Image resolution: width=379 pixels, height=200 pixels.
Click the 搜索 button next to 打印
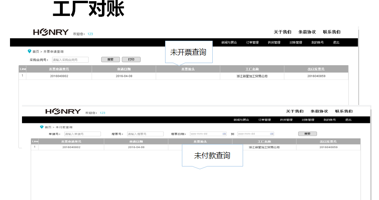click(x=110, y=59)
